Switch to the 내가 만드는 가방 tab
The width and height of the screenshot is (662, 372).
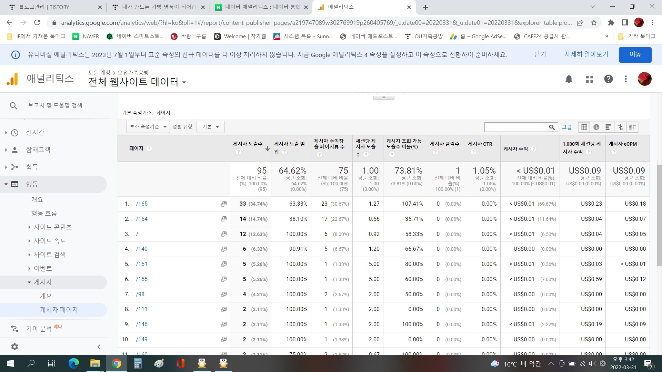click(x=158, y=7)
